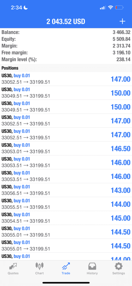Select the History tab label
132x286 pixels.
click(x=92, y=273)
